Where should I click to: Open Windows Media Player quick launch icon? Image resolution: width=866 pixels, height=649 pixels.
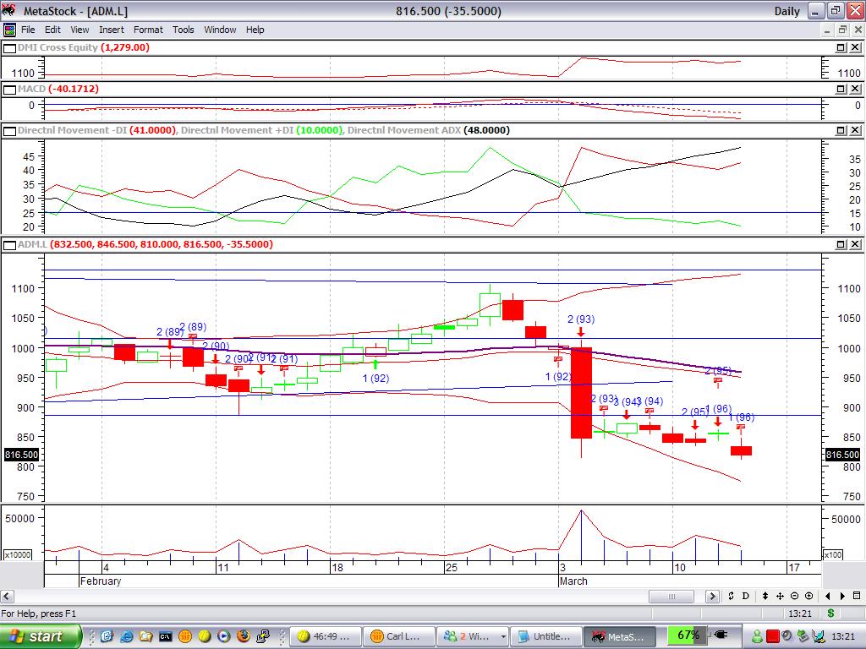tap(223, 636)
